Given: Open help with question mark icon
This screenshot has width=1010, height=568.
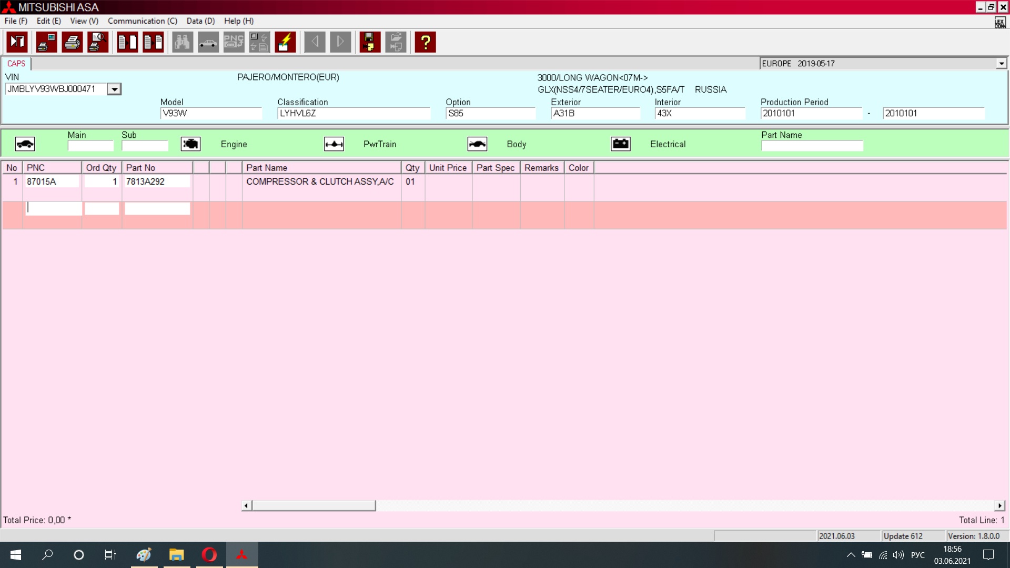Looking at the screenshot, I should (x=425, y=42).
